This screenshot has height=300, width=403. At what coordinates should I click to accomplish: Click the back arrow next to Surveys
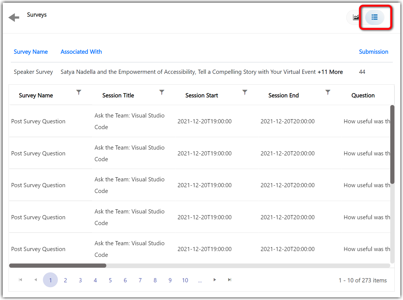(14, 18)
